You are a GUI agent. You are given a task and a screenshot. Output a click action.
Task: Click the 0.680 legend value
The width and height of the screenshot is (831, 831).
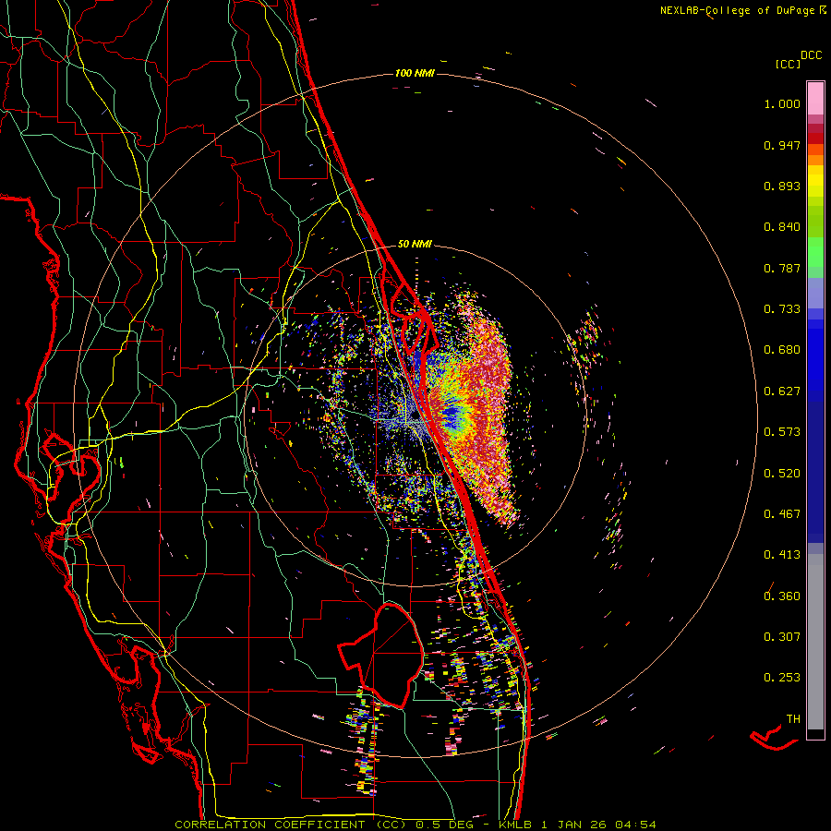pos(782,350)
